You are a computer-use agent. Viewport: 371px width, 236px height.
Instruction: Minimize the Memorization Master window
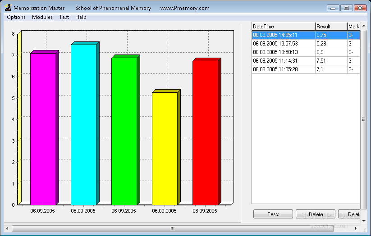tap(333, 8)
